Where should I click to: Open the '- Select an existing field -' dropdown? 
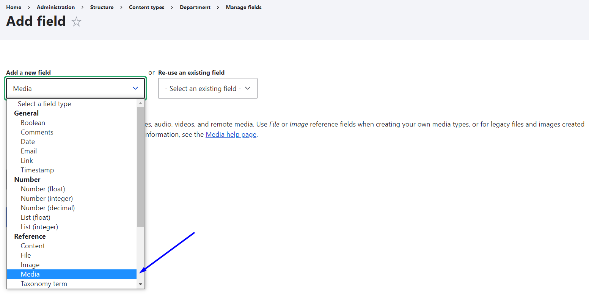point(207,88)
